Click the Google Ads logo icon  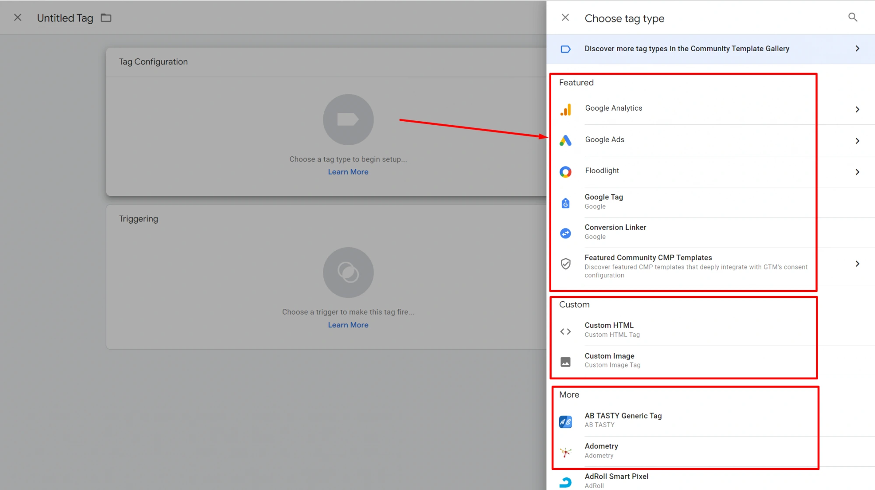[x=565, y=140]
